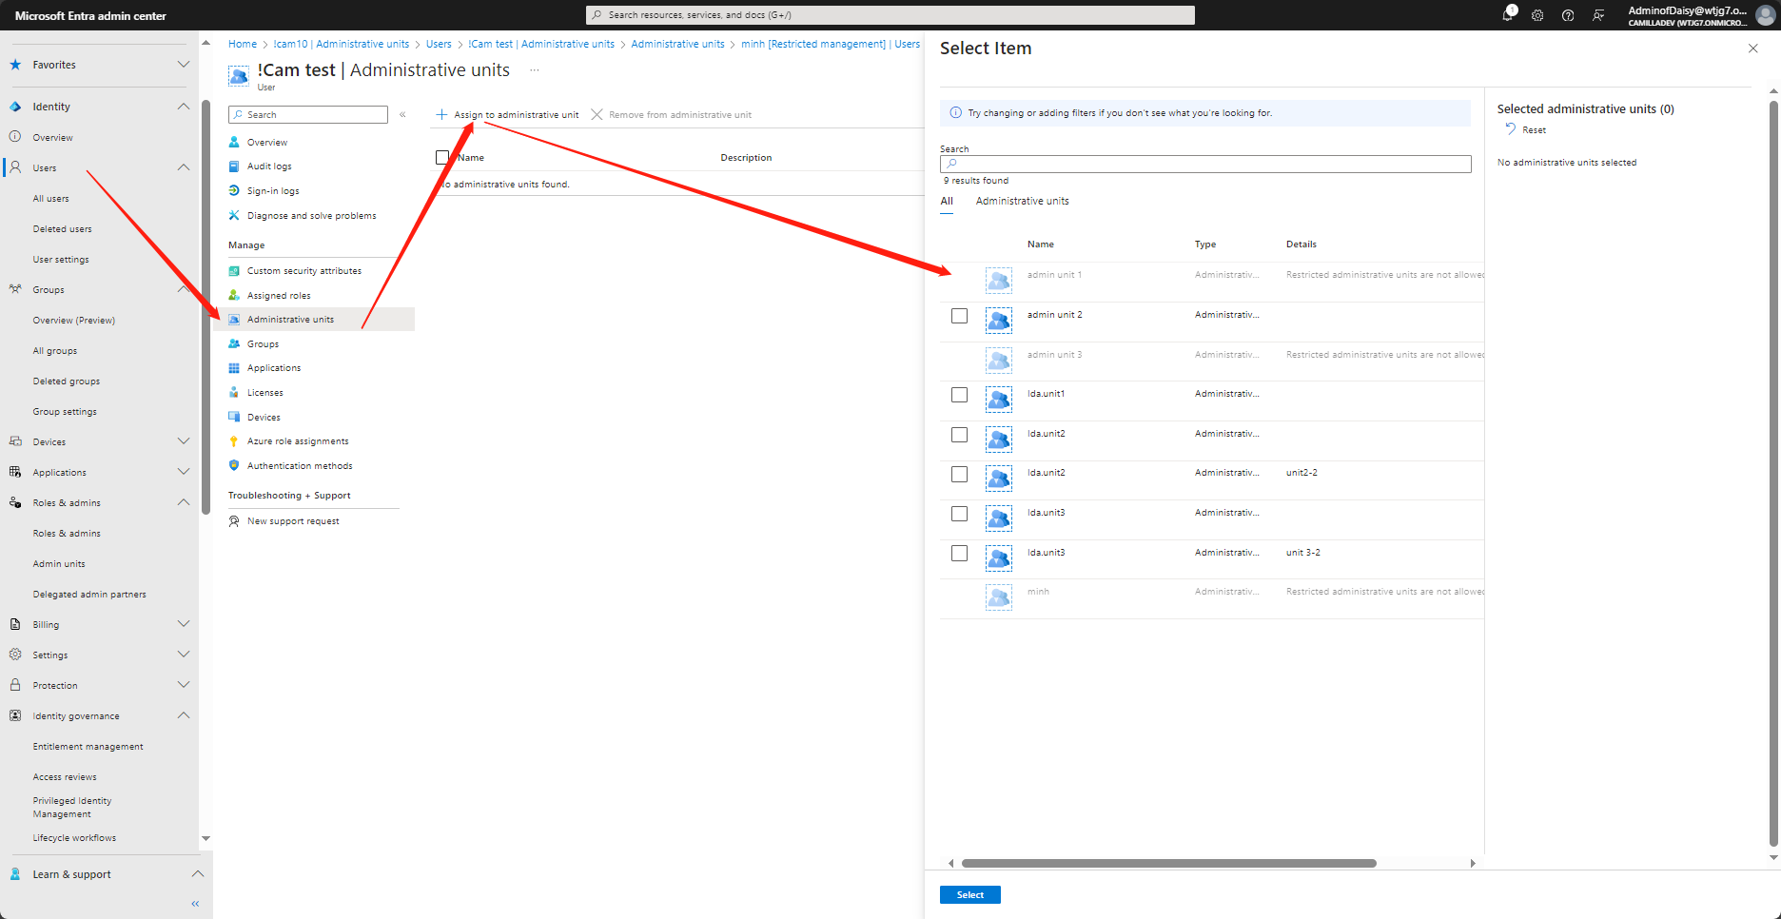Check the admin unit 2 checkbox
This screenshot has width=1781, height=919.
[x=958, y=315]
